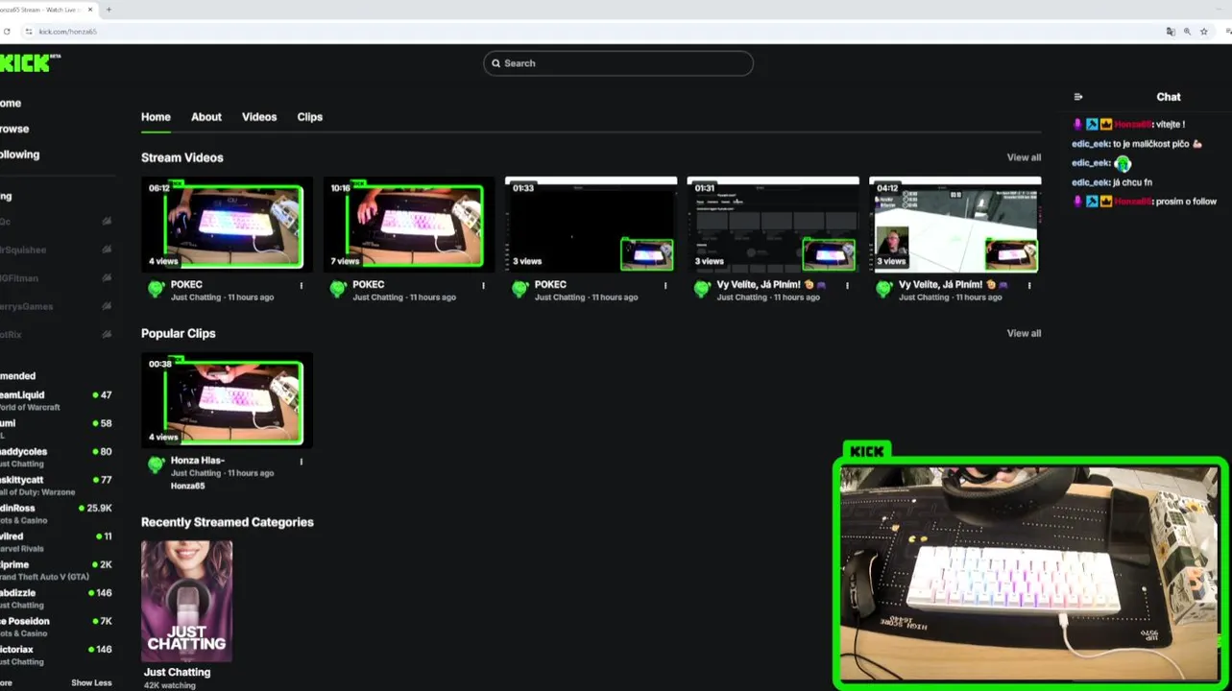
Task: Open options menu for second POKEC video
Action: [483, 285]
